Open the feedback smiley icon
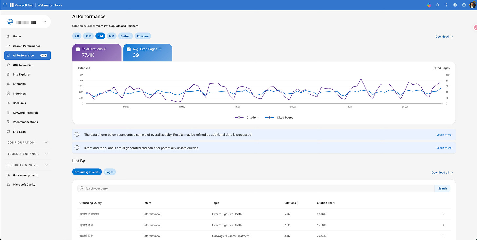Viewport: 477px width, 240px height. click(455, 5)
